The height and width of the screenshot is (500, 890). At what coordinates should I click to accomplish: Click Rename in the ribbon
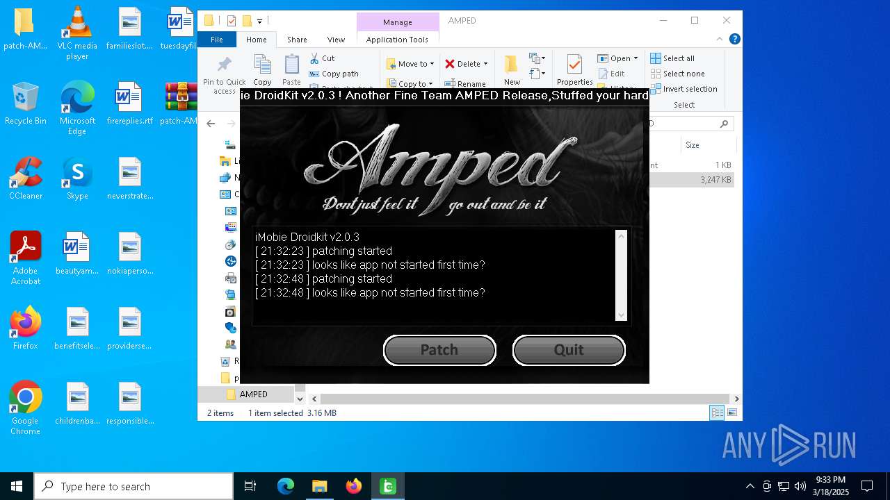465,84
